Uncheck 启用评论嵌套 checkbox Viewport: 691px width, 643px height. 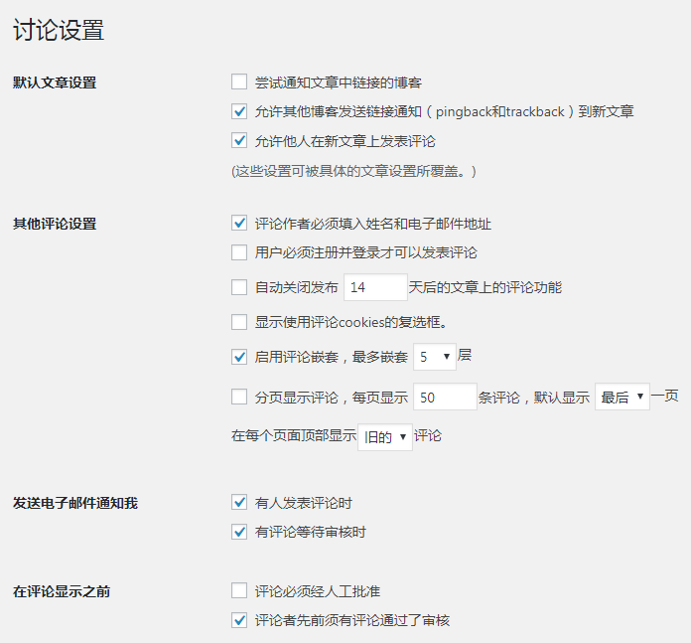239,357
